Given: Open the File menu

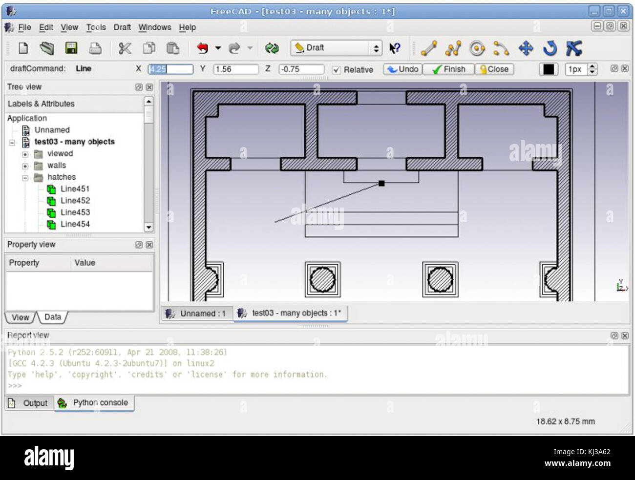Looking at the screenshot, I should (x=24, y=27).
